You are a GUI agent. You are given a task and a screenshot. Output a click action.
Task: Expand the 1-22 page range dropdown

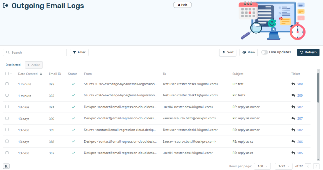click(283, 166)
